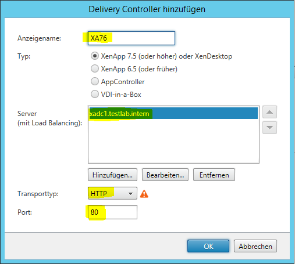Cancel the dialog via Abbrechen
The width and height of the screenshot is (295, 264).
click(255, 246)
